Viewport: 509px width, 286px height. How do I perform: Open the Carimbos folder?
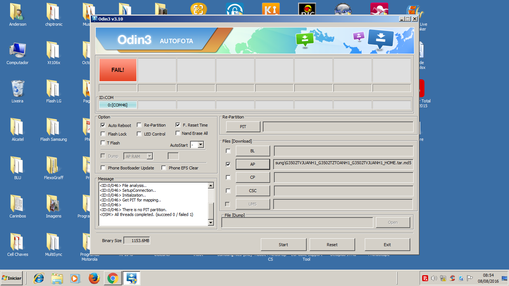click(18, 207)
